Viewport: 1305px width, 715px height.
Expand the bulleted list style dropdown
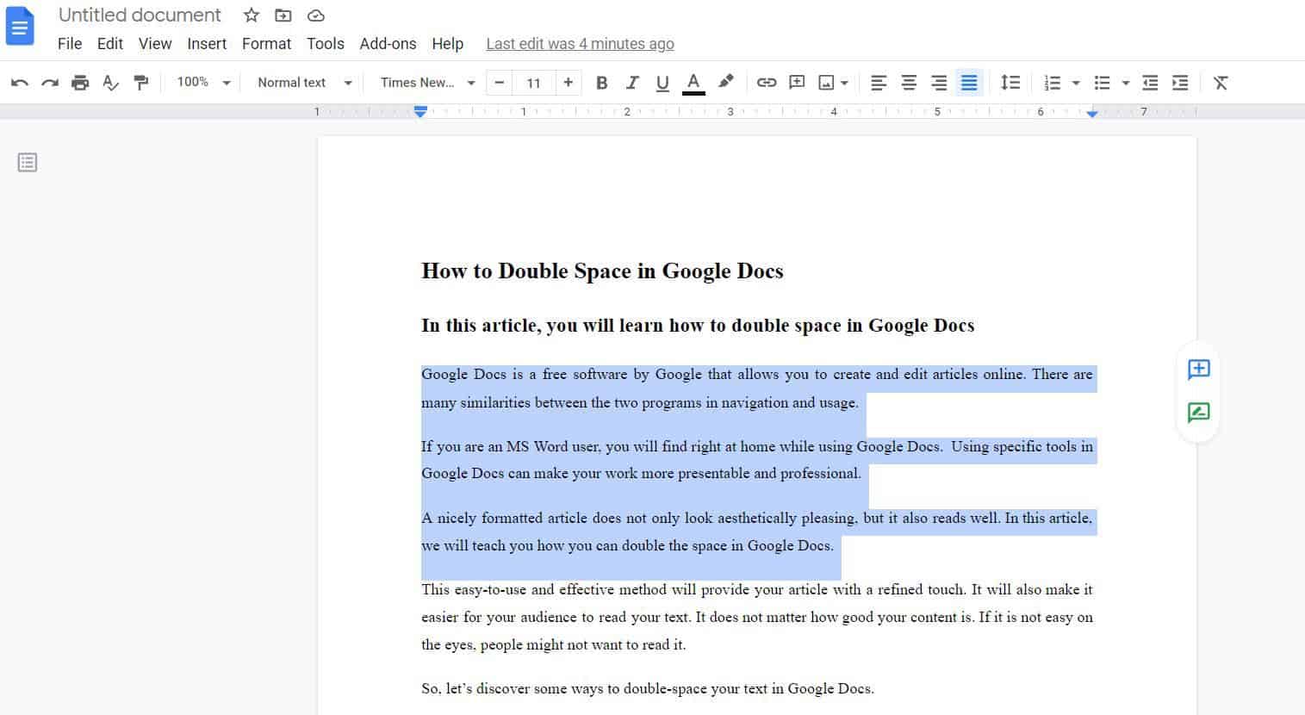click(1126, 83)
